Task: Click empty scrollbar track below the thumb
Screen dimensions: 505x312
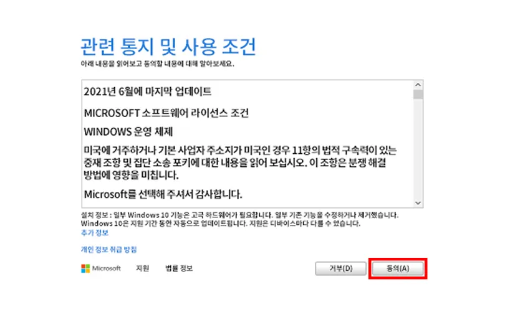Action: coord(417,149)
